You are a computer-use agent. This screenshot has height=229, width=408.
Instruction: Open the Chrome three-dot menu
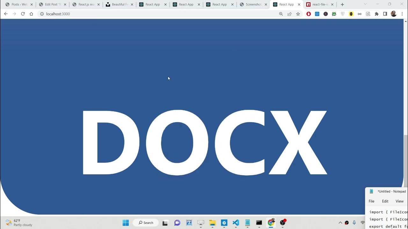[x=402, y=14]
